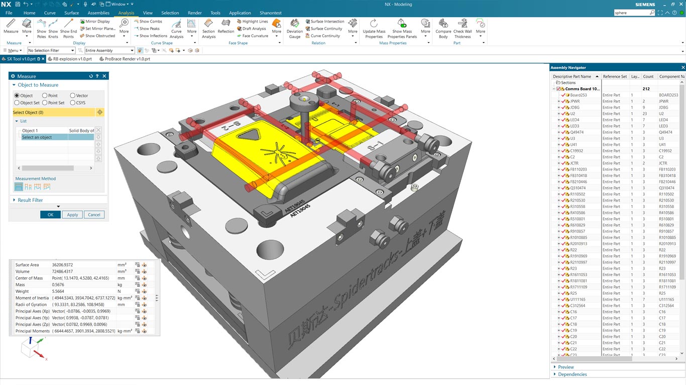Click the Apply button in Measure dialog
686x385 pixels.
pyautogui.click(x=72, y=215)
